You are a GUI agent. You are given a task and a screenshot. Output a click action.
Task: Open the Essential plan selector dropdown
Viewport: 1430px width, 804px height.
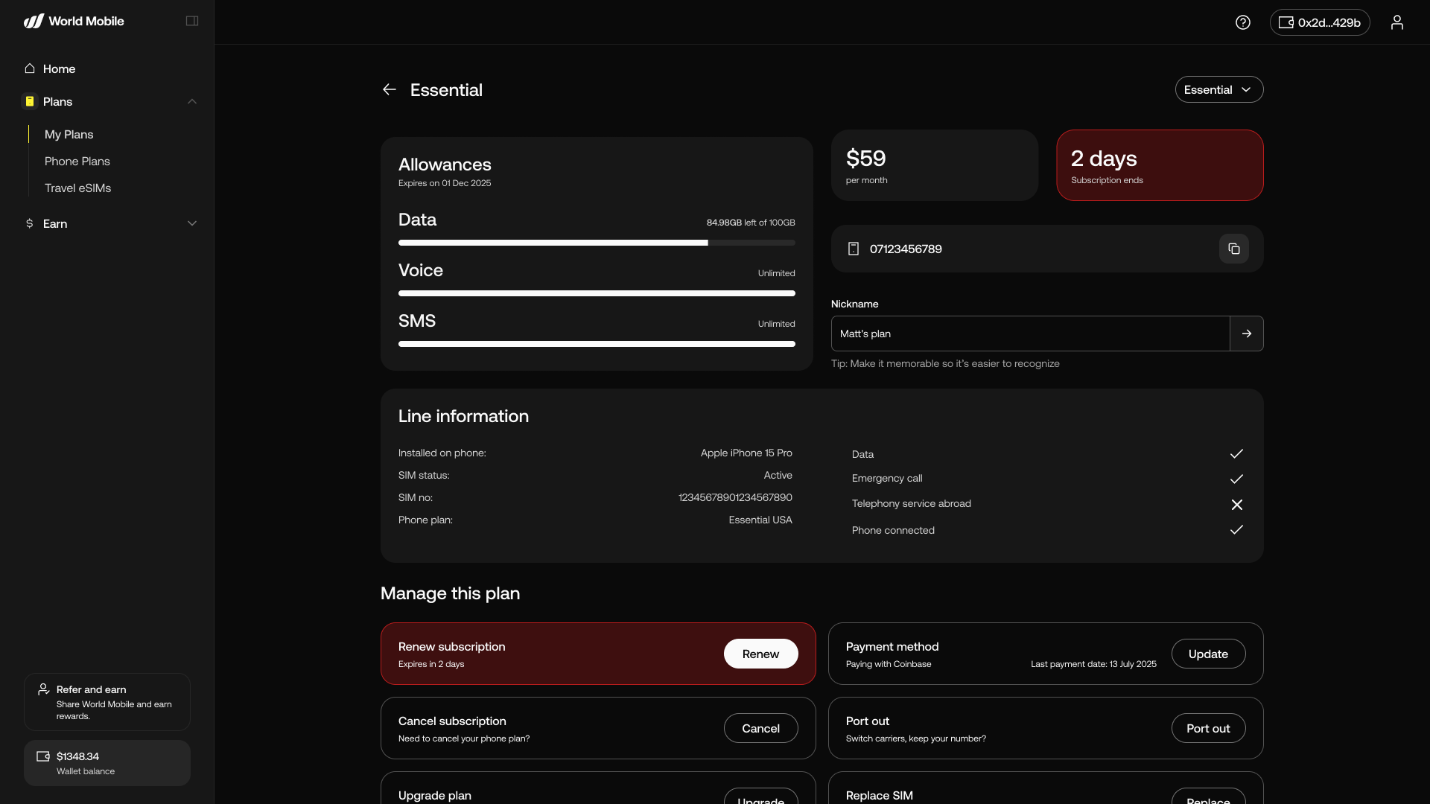[x=1218, y=89]
